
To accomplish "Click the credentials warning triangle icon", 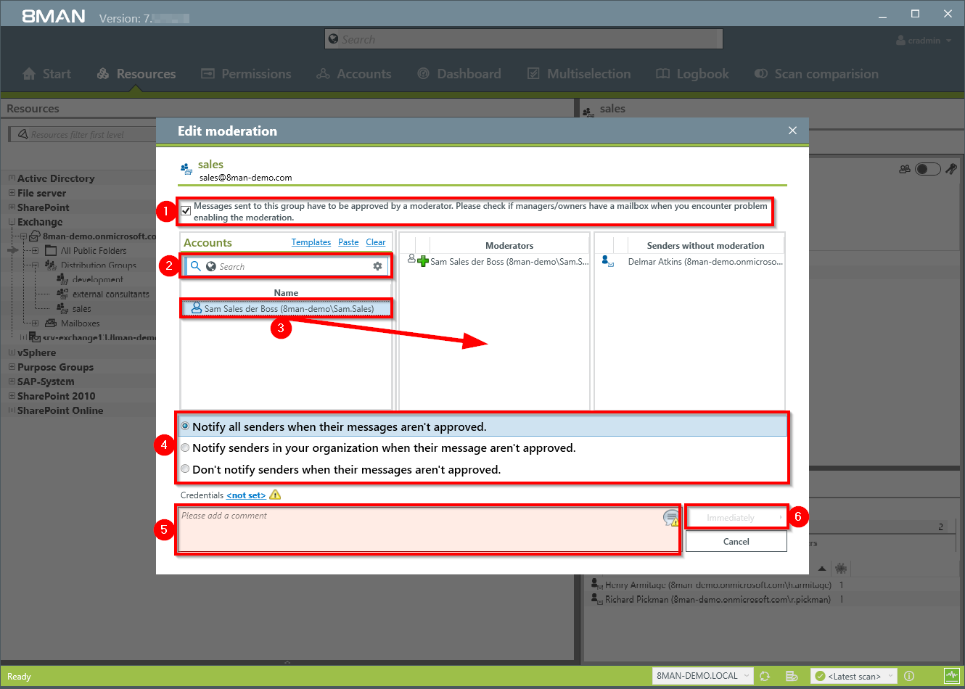I will coord(275,495).
